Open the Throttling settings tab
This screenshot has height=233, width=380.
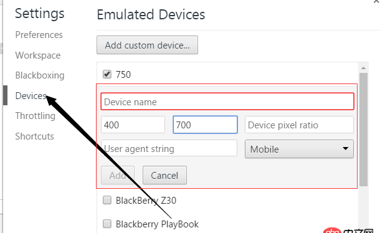point(36,116)
